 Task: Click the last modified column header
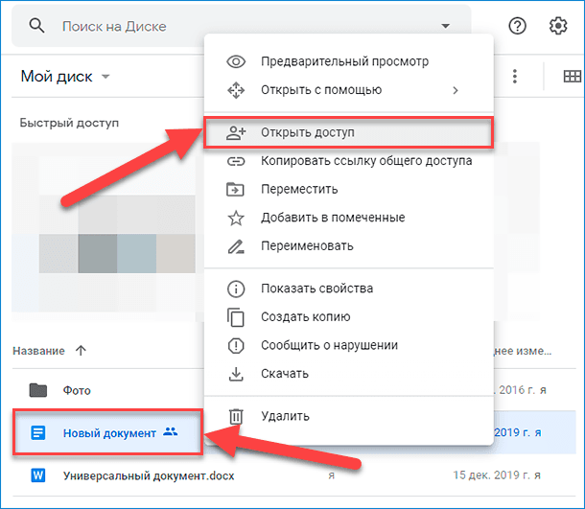pyautogui.click(x=523, y=351)
